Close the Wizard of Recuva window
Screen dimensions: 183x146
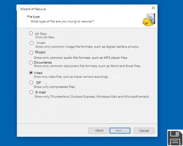pyautogui.click(x=153, y=8)
